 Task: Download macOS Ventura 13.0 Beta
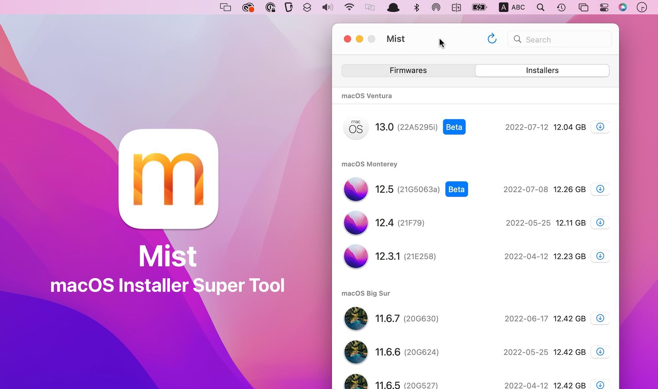[600, 126]
